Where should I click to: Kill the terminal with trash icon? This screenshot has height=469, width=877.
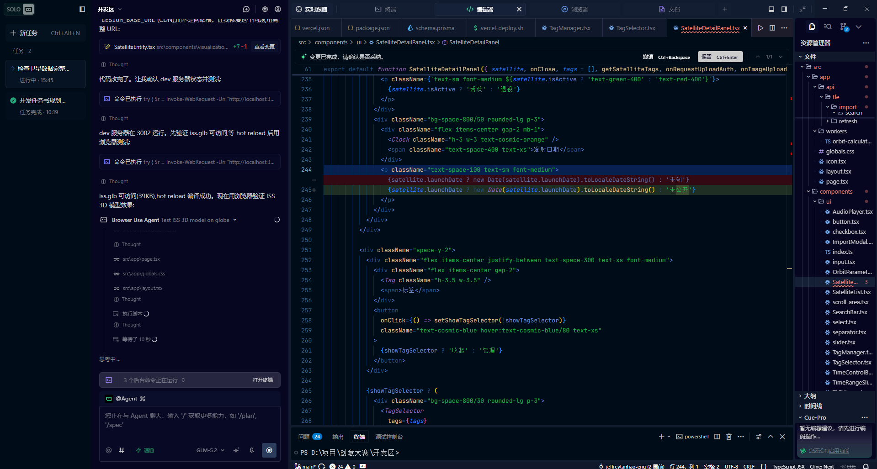[x=729, y=437]
